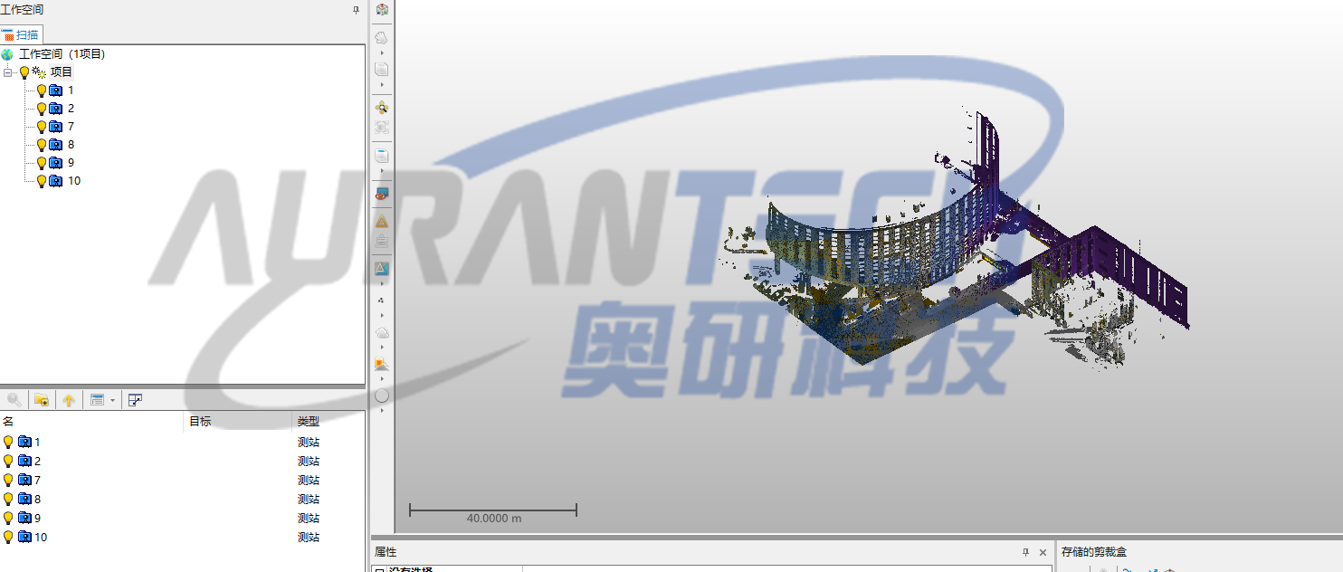1343x572 pixels.
Task: Click the yellow flower navigation icon
Action: point(382,108)
